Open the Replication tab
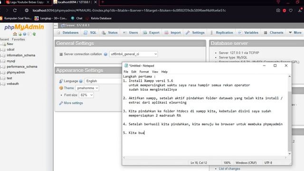The image size is (304, 171). pyautogui.click(x=222, y=33)
